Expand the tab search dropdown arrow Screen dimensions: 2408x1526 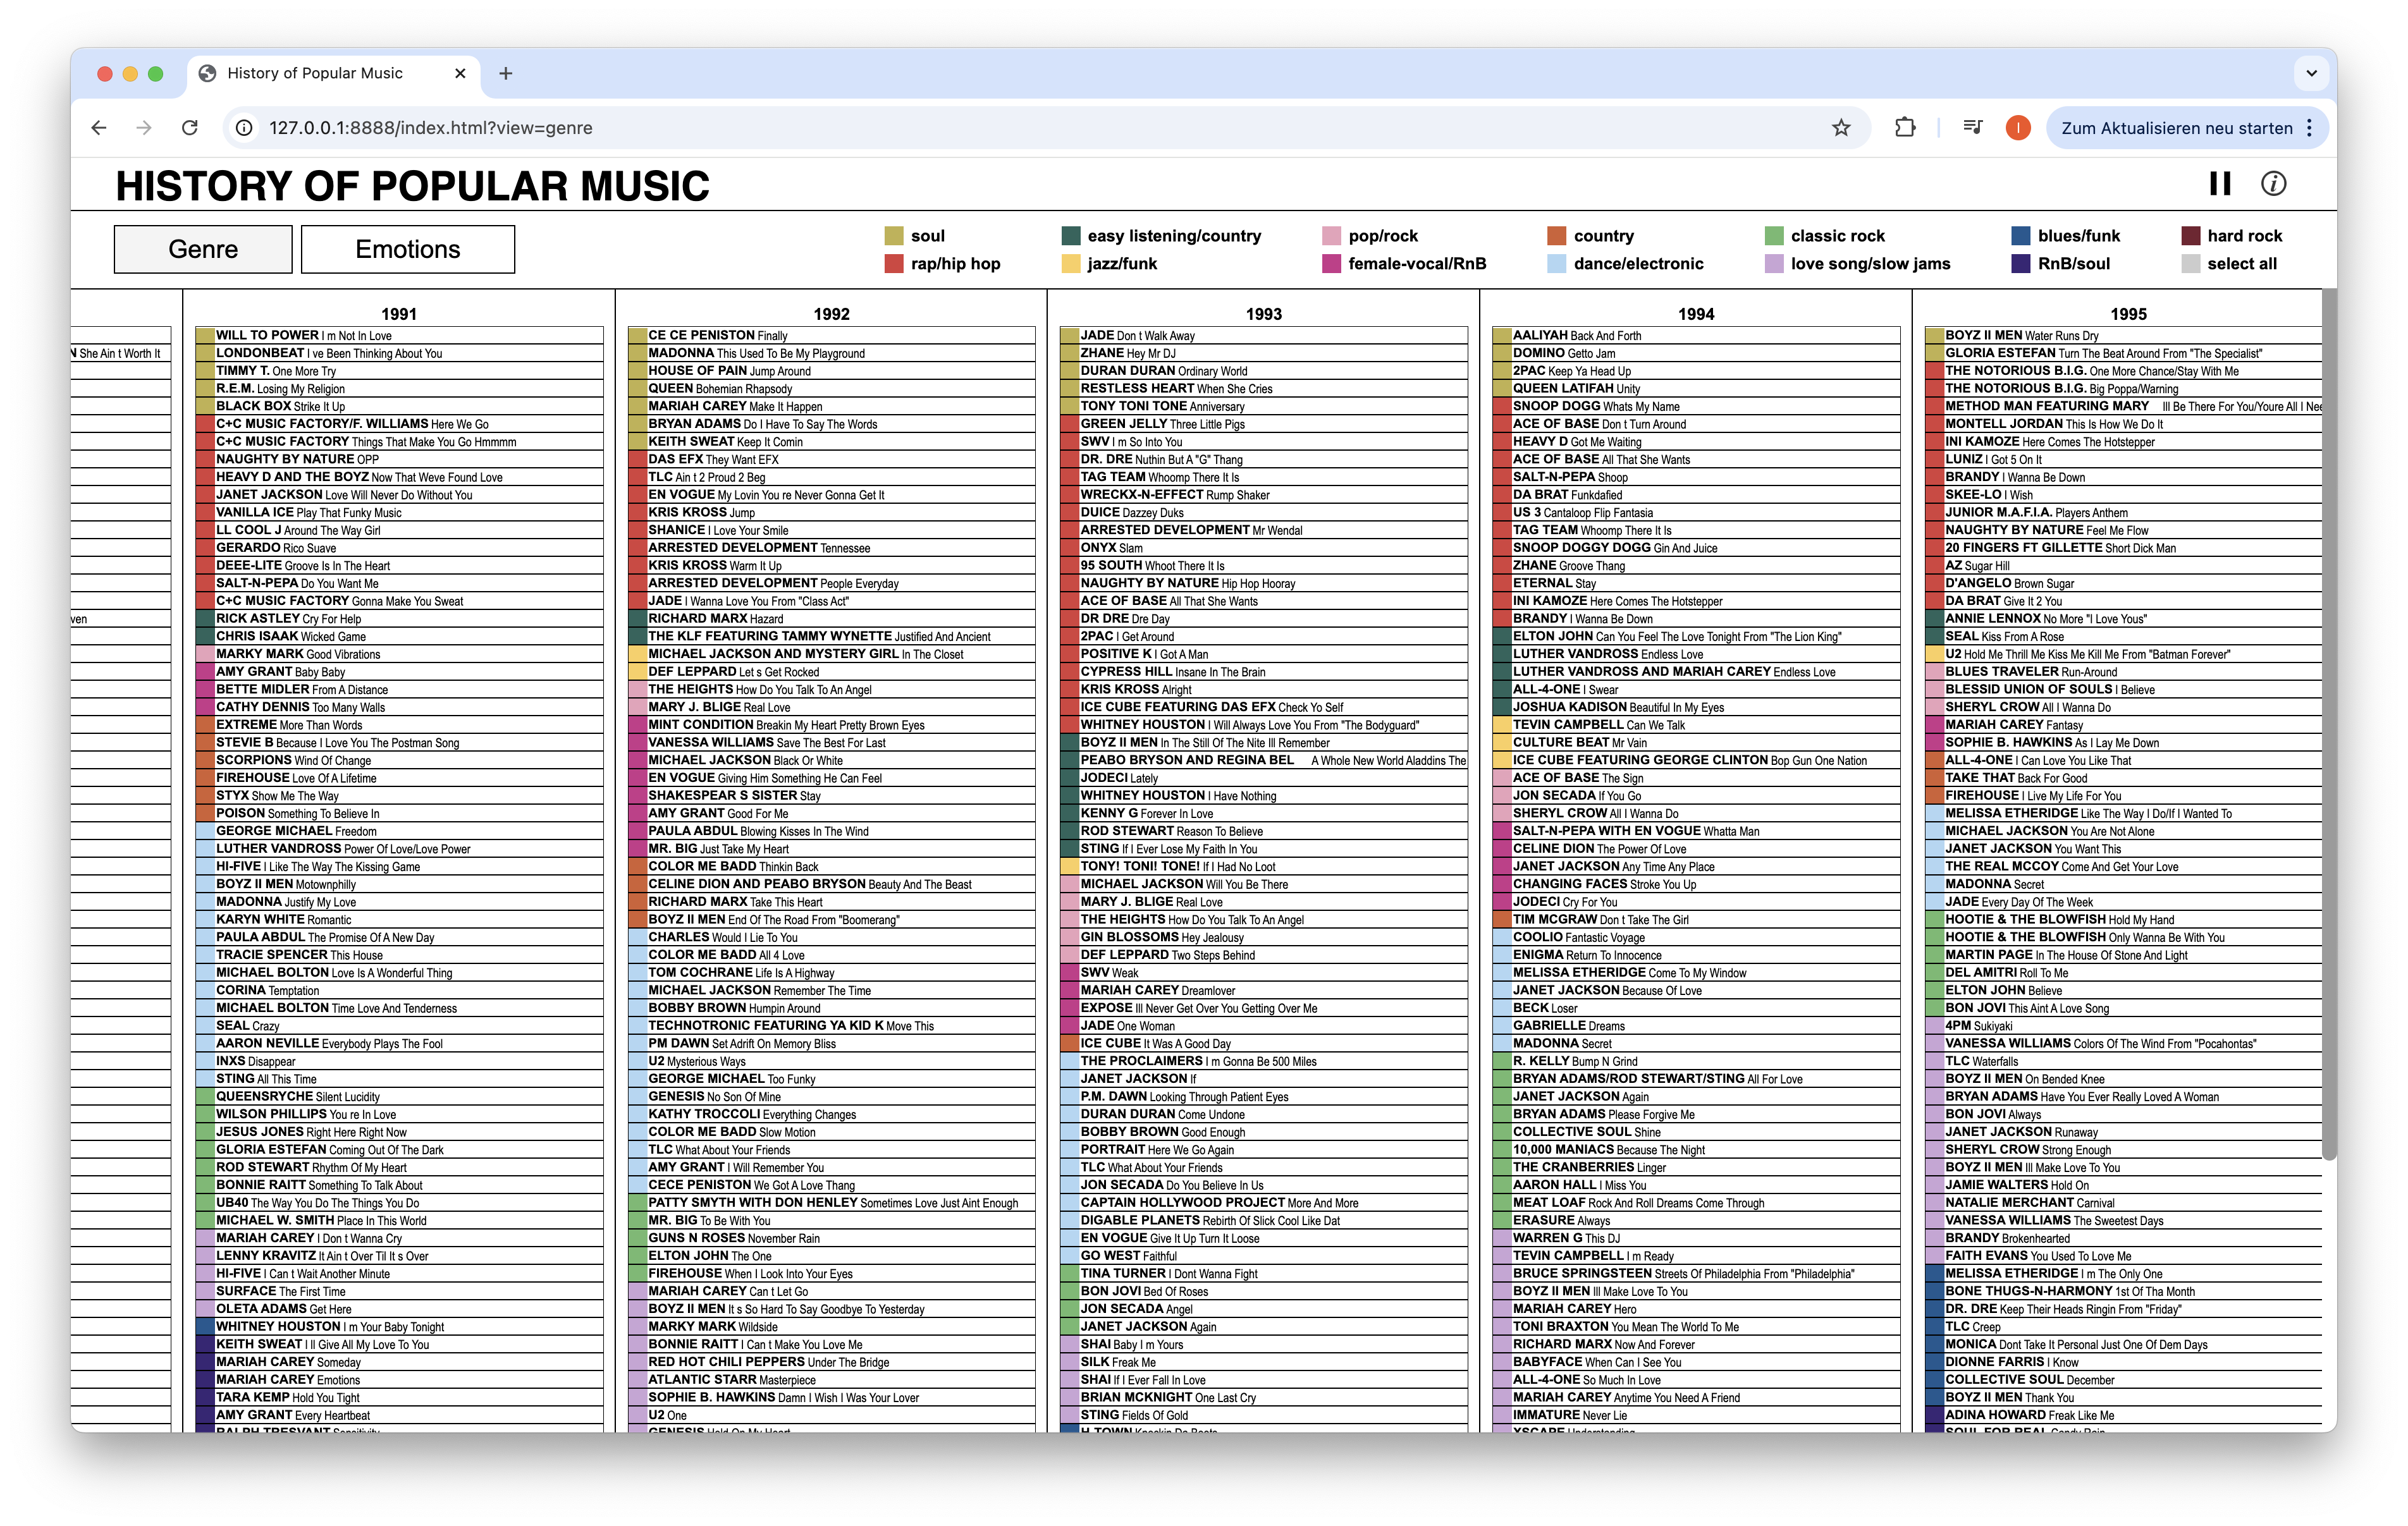click(x=2311, y=73)
